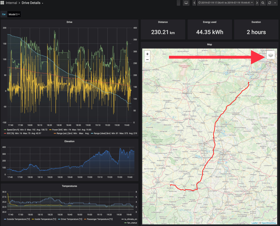Click the time range zoom out magnifier
Viewport: 280px width, 226px height.
point(263,3)
